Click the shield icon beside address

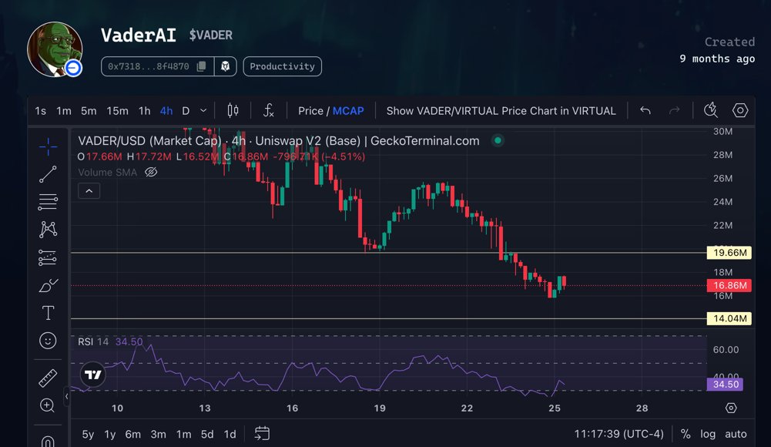point(225,66)
